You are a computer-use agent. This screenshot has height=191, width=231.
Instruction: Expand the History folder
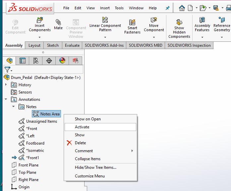(x=6, y=85)
